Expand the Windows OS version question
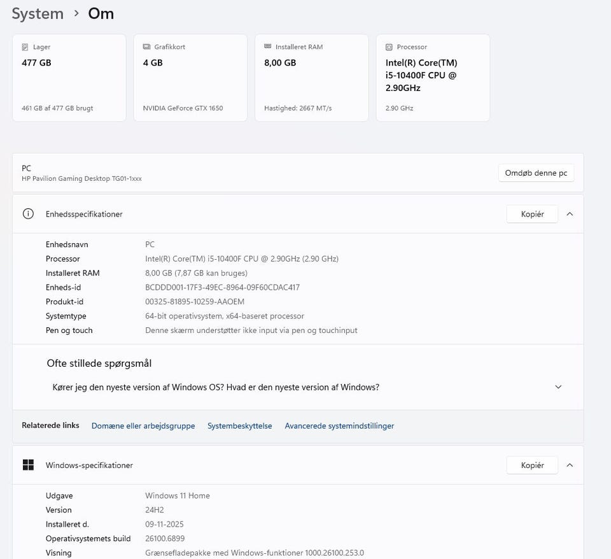The width and height of the screenshot is (611, 559). pos(558,387)
